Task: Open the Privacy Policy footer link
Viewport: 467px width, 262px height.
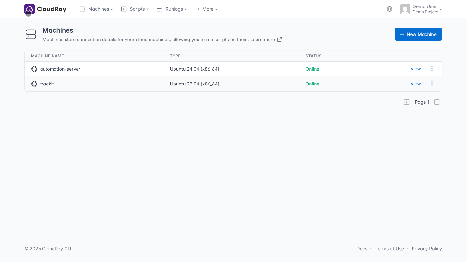Action: coord(426,249)
